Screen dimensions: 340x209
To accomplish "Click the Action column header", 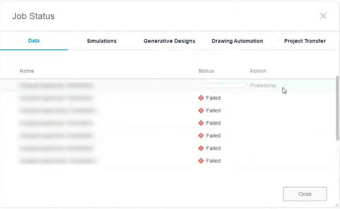I will pyautogui.click(x=258, y=71).
